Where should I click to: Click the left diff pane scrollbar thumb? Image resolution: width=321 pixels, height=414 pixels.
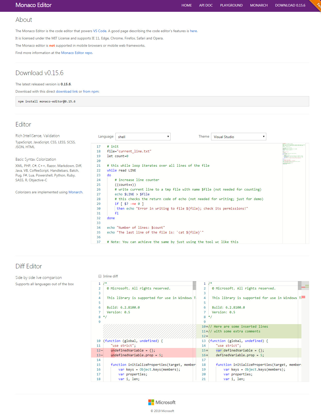tap(195, 285)
